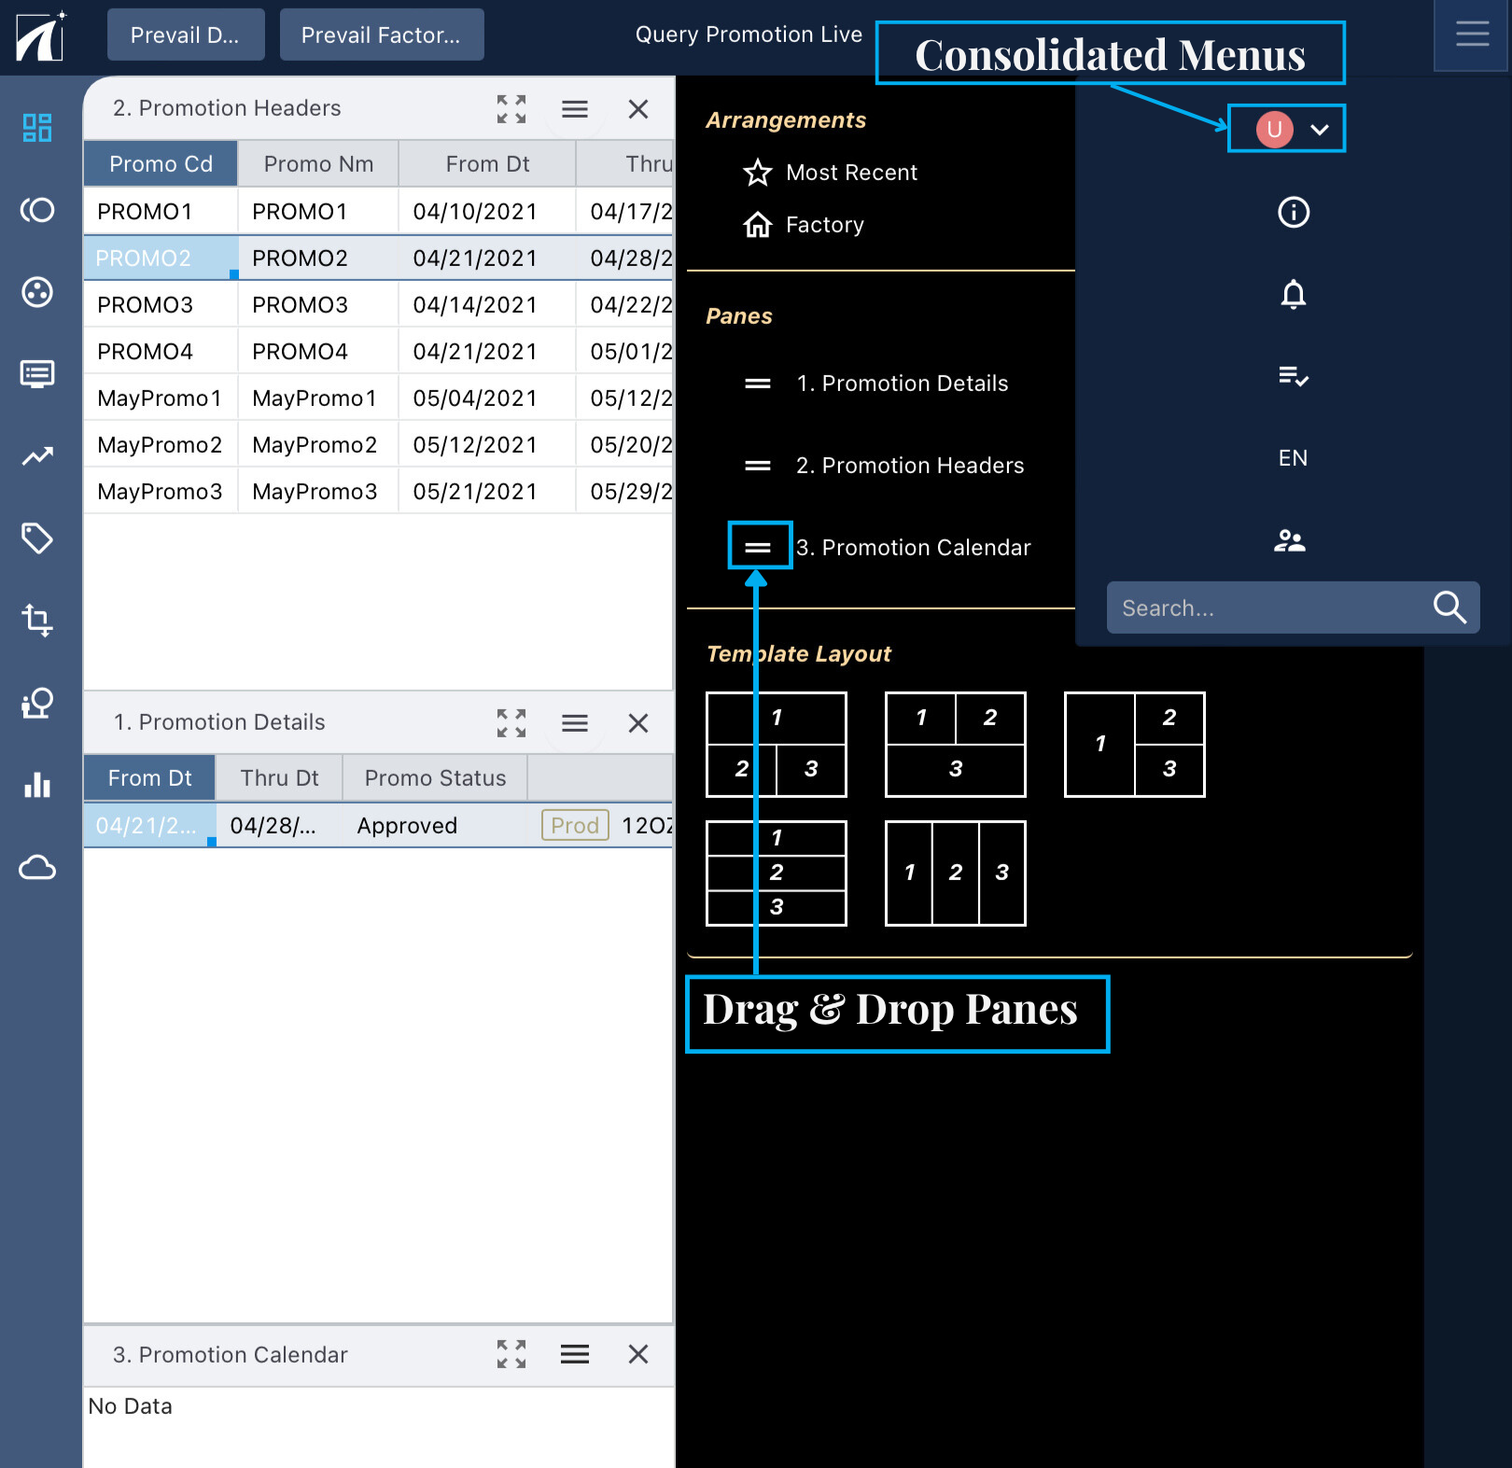
Task: Open the hamburger menu top right
Action: [1472, 35]
